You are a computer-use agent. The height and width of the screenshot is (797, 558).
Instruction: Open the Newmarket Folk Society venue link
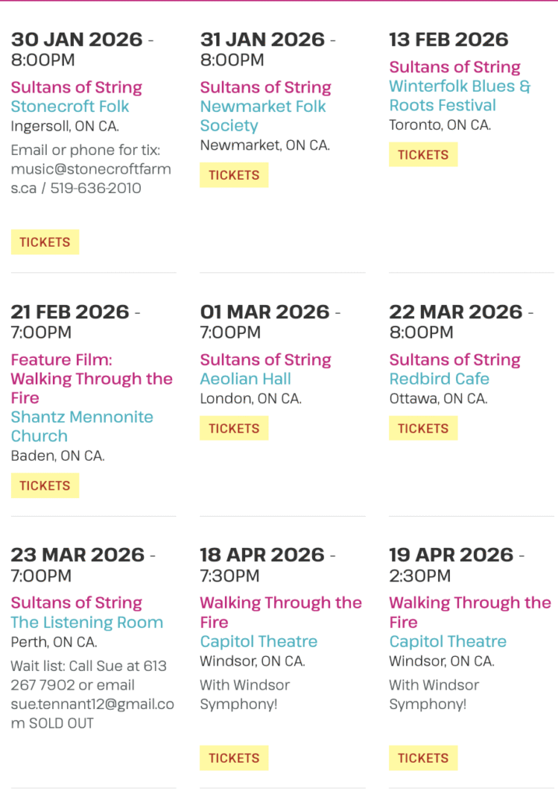click(263, 116)
